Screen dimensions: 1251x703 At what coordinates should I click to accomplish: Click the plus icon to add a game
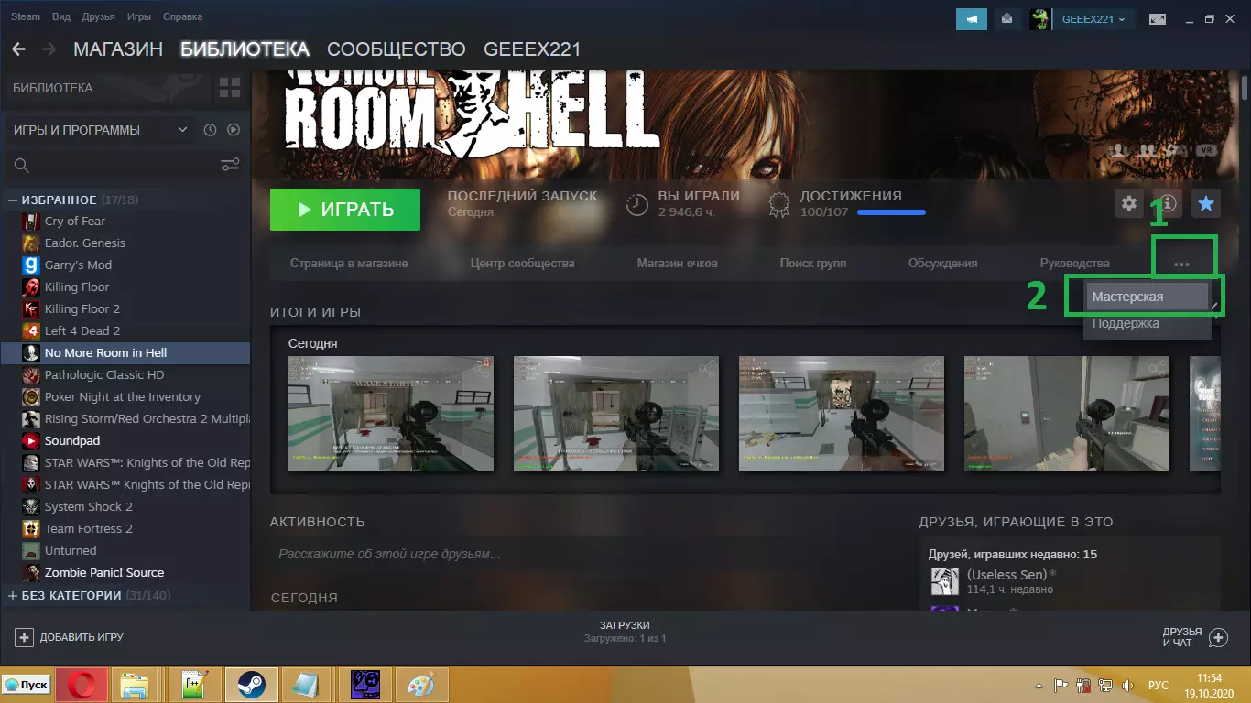(25, 637)
